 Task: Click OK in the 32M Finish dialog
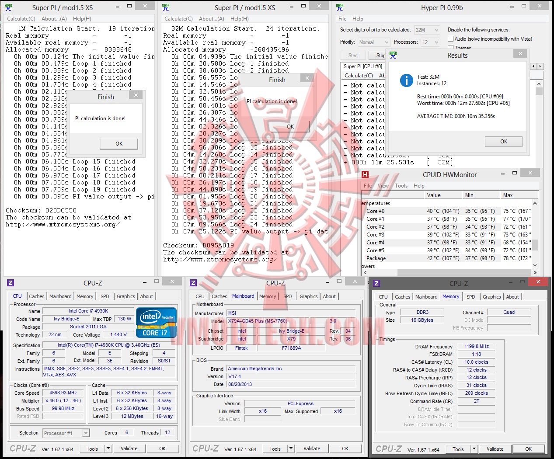(290, 127)
